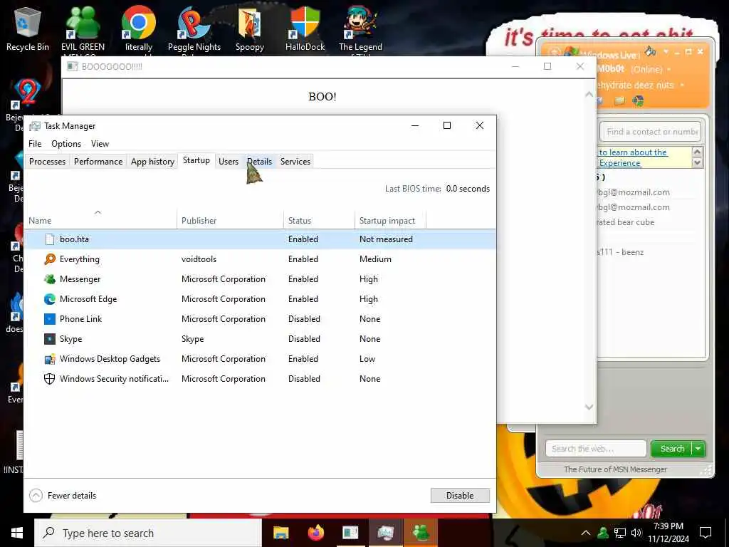
Task: Click scroll down arrow in BOO window
Action: [x=589, y=407]
